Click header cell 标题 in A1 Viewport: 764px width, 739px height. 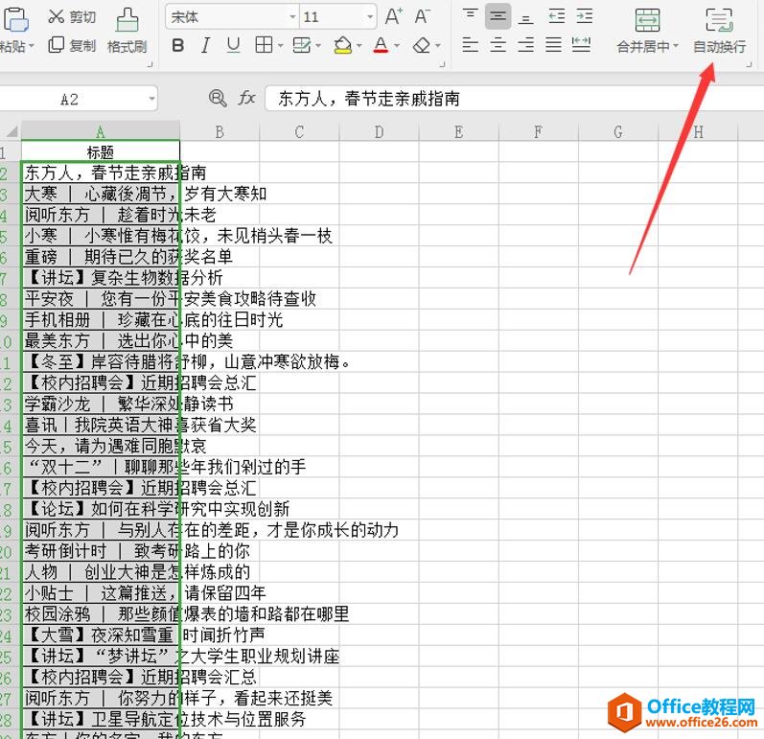coord(101,152)
